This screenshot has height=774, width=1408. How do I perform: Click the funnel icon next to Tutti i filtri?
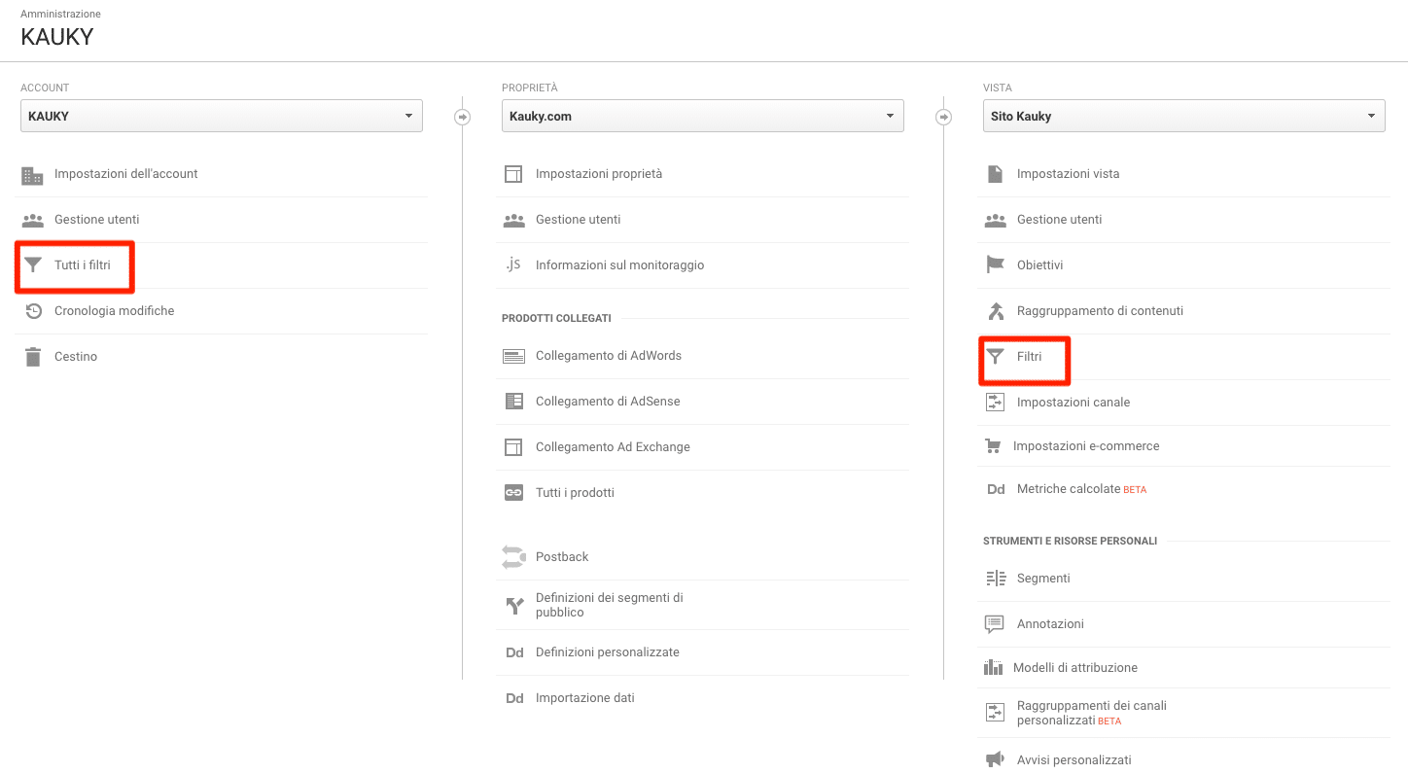point(33,264)
